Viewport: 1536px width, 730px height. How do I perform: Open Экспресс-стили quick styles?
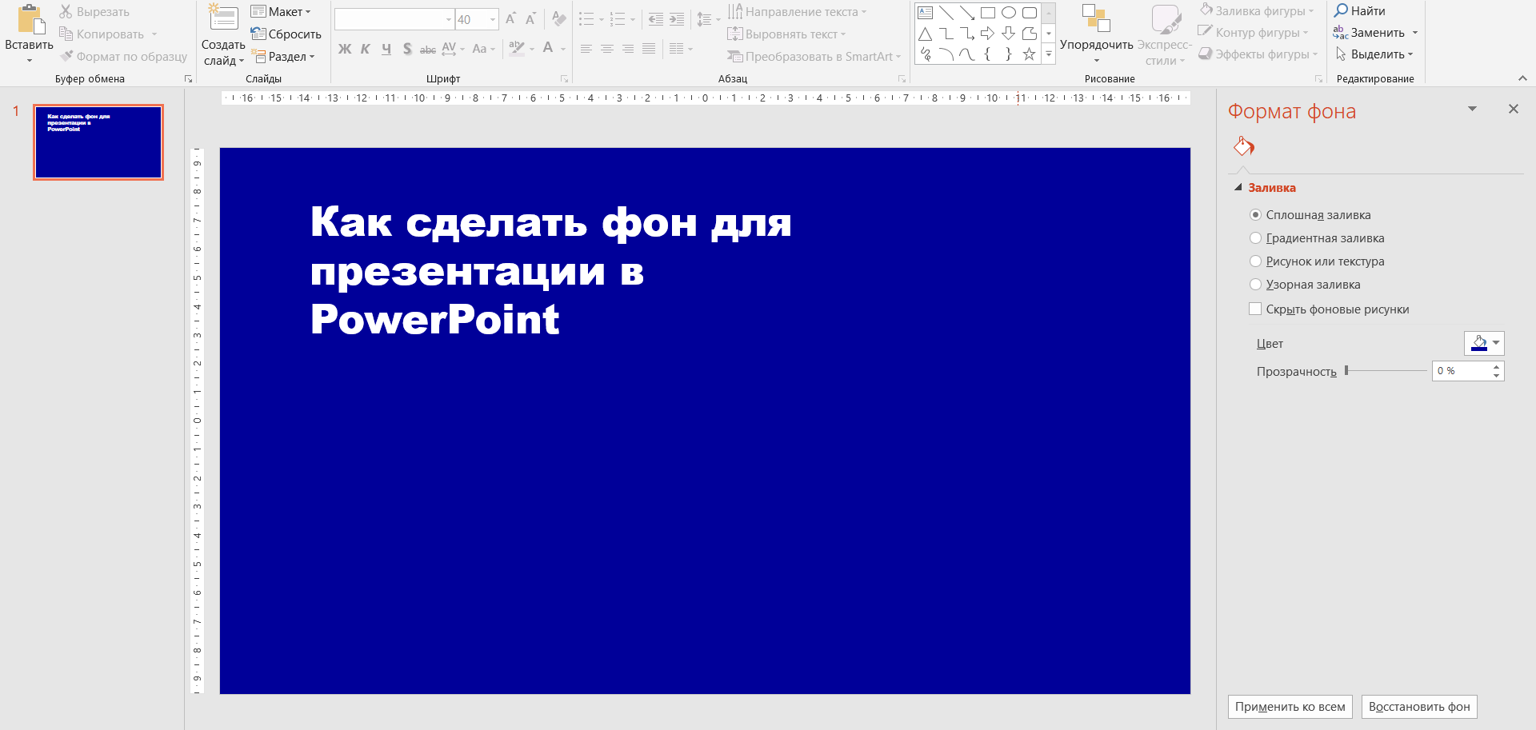click(x=1165, y=34)
